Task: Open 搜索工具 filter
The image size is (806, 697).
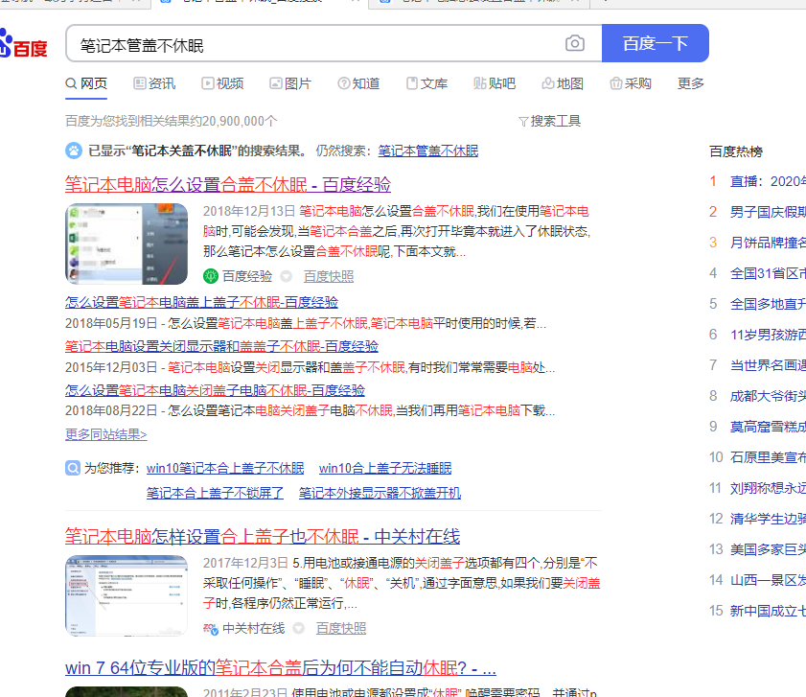Action: coord(549,122)
